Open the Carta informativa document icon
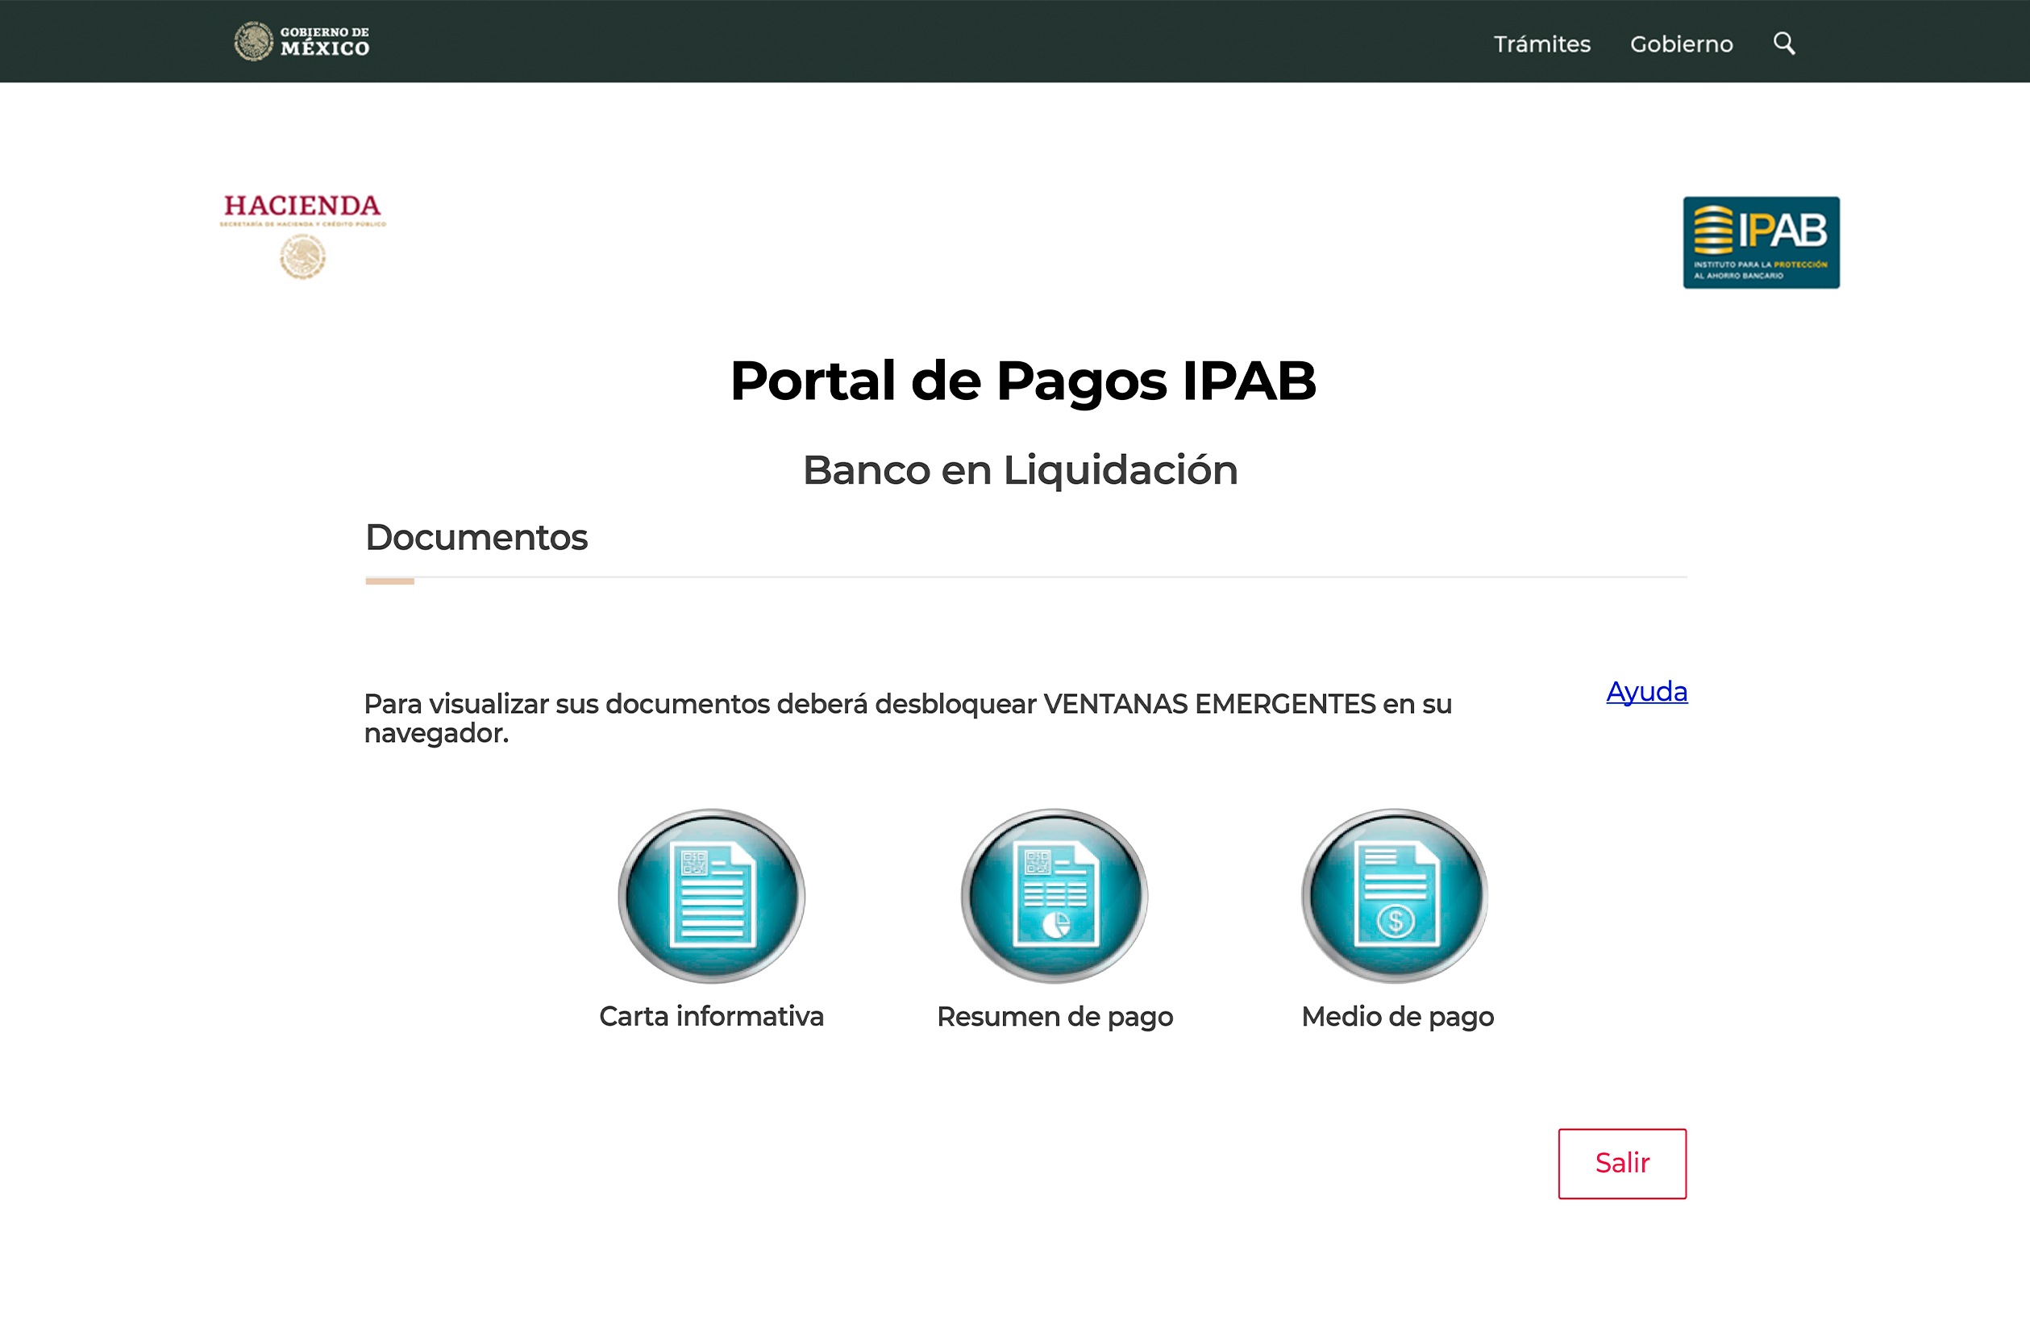Screen dimensions: 2030x1337 click(711, 895)
